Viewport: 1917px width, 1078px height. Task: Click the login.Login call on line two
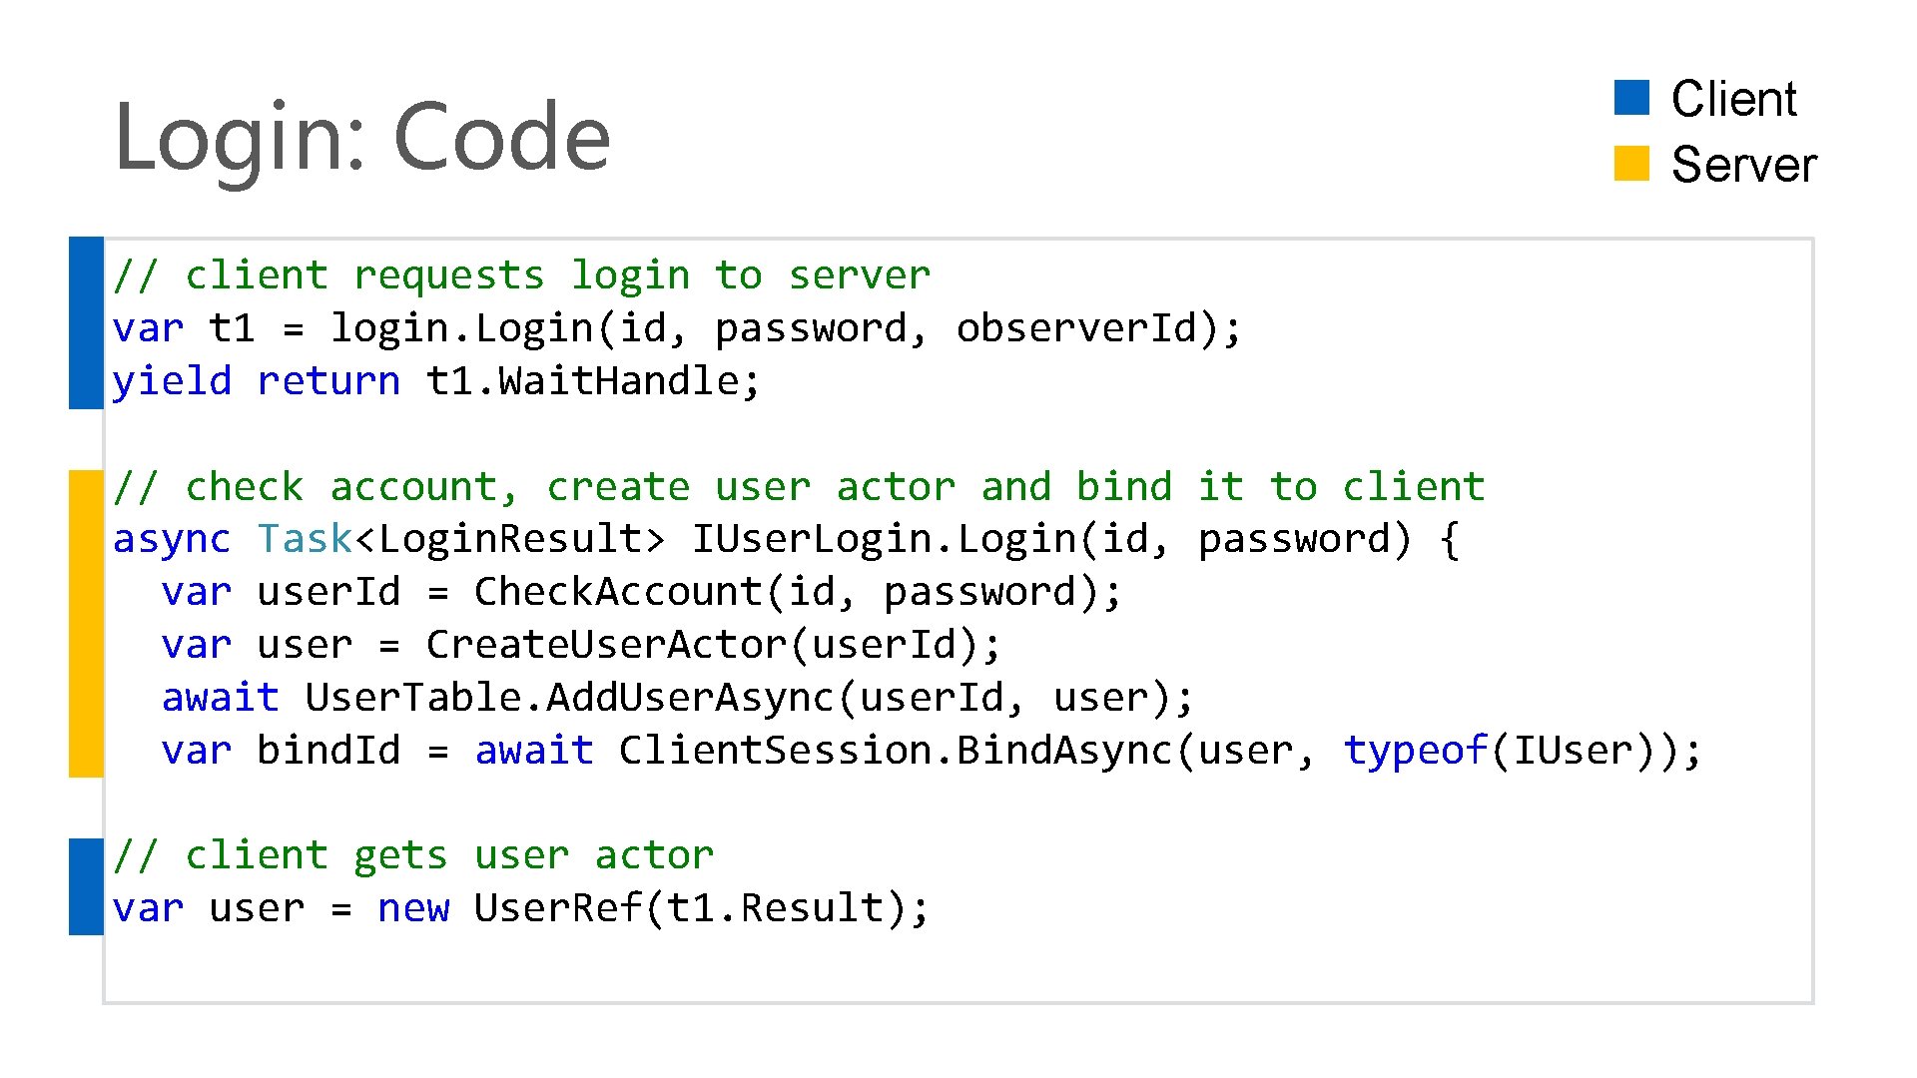(461, 328)
